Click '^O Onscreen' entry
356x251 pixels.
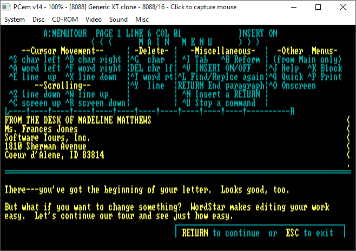pos(292,86)
